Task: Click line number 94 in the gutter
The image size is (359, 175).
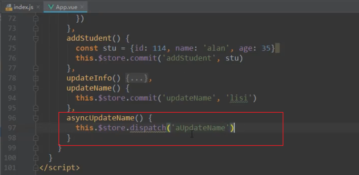Action: coord(12,98)
